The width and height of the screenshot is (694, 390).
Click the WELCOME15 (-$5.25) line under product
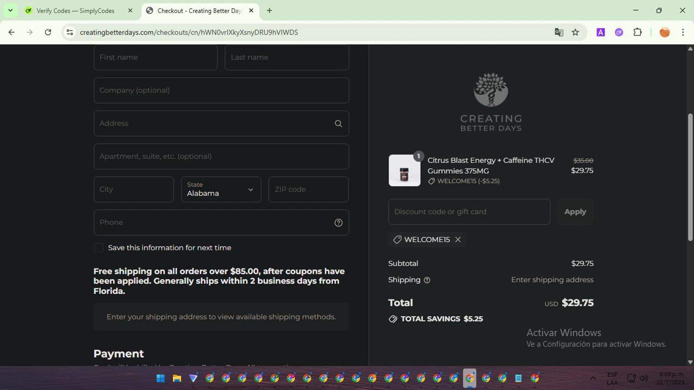pos(464,181)
